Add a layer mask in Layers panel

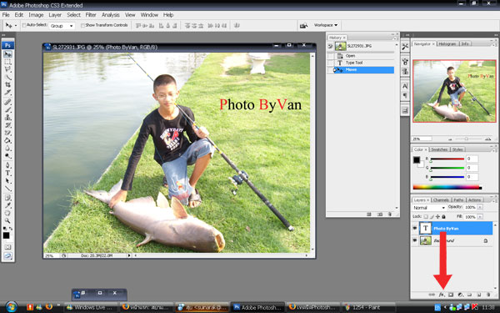(451, 295)
